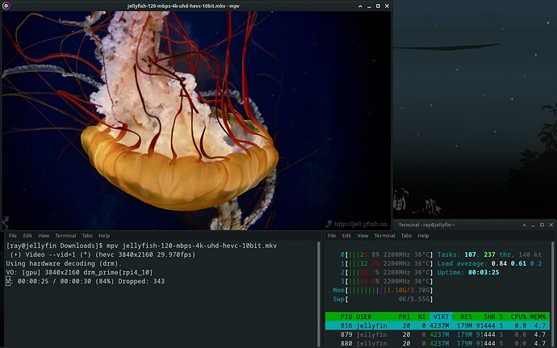This screenshot has height=348, width=557.
Task: Click the CPU 2 usage meter in htop
Action: tap(387, 272)
